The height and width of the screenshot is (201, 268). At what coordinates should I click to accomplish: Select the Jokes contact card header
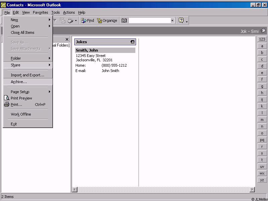(x=105, y=42)
